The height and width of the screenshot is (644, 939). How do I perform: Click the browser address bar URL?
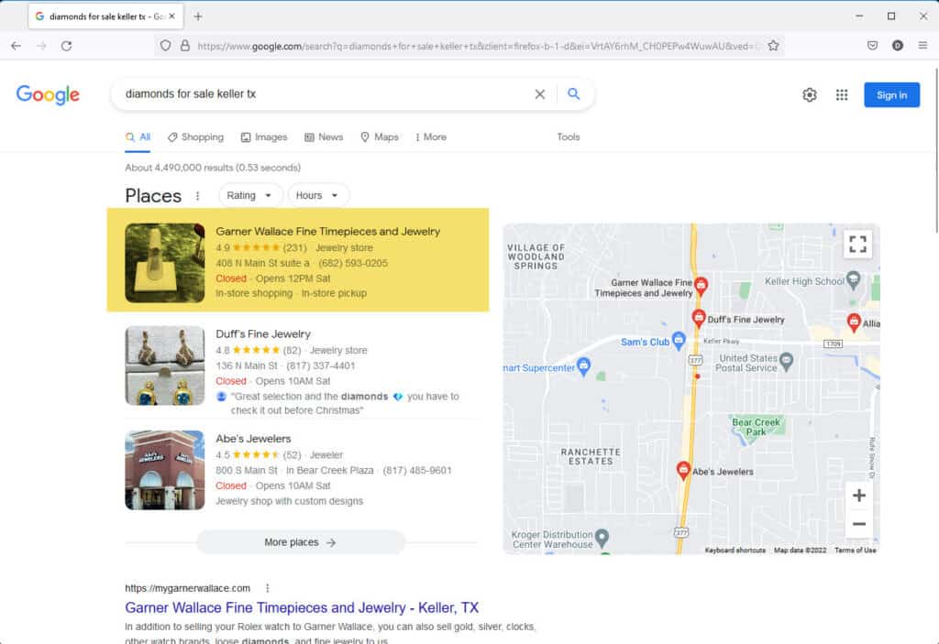point(478,46)
